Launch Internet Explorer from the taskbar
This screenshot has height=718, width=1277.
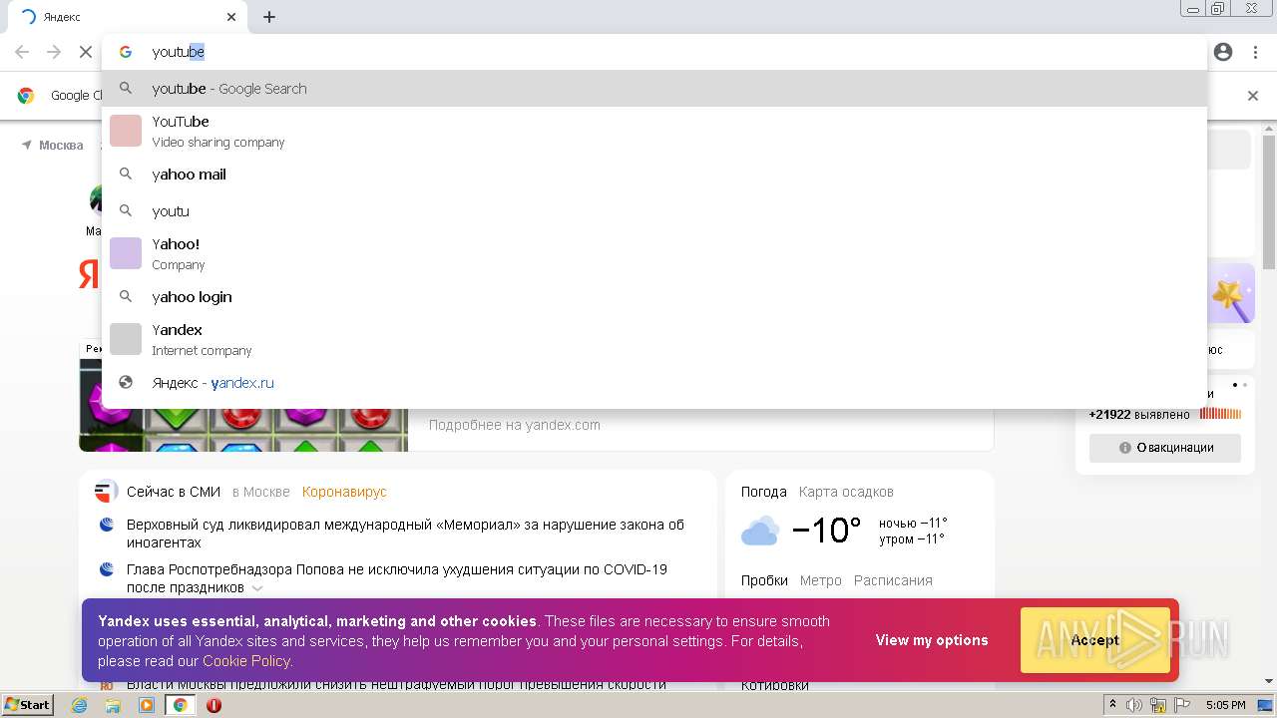click(79, 705)
